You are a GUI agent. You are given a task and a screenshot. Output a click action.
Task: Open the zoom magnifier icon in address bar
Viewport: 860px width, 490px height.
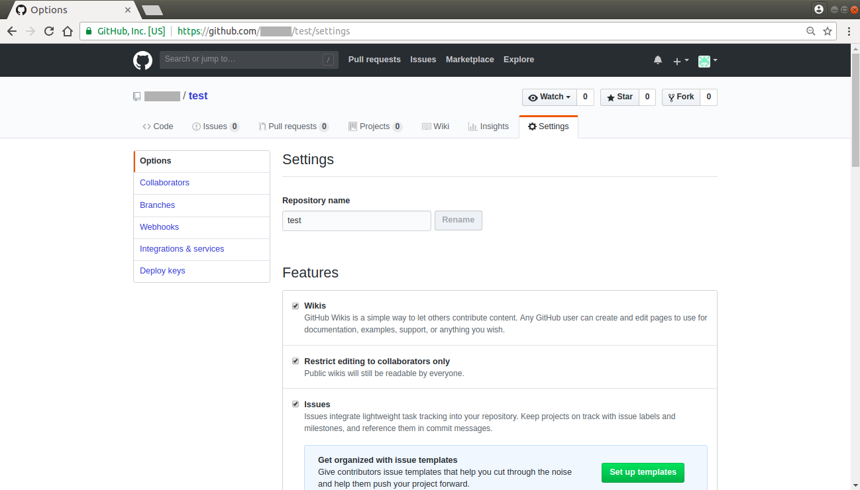pos(810,31)
